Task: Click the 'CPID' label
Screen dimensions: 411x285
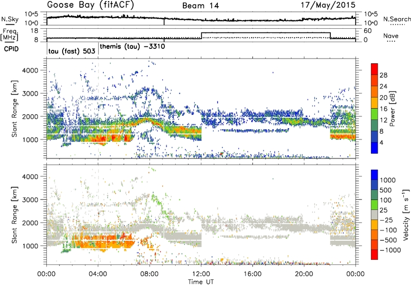Action: point(11,49)
